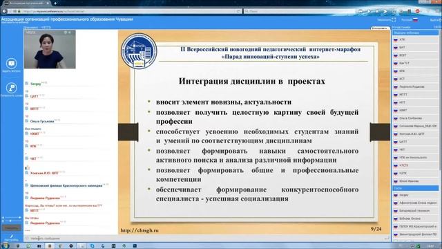Image resolution: width=442 pixels, height=249 pixels.
Task: Click the send message icon right of chat input
Action: pyautogui.click(x=387, y=238)
